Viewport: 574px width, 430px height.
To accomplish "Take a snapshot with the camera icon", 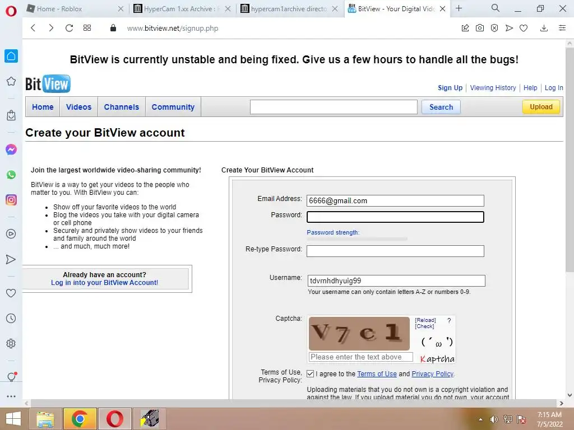I will 480,28.
